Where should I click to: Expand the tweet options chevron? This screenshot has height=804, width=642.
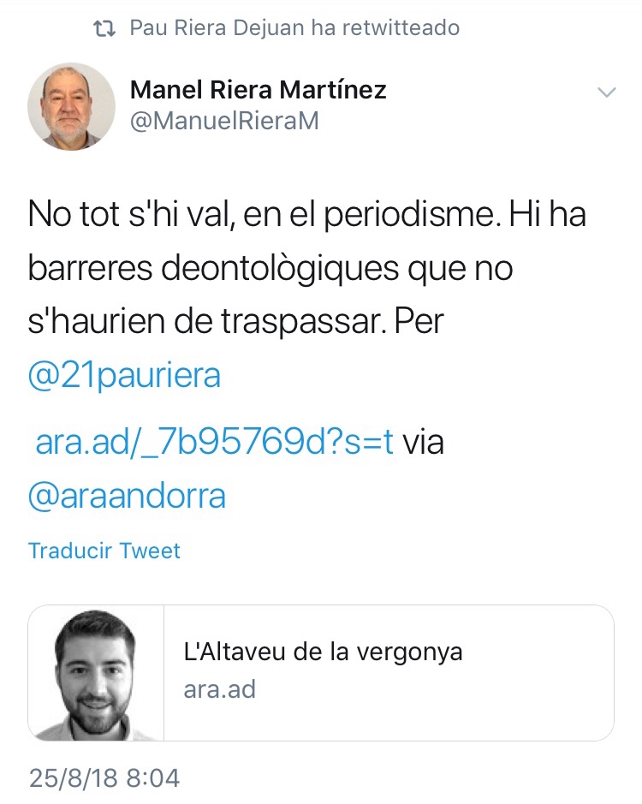[x=607, y=92]
